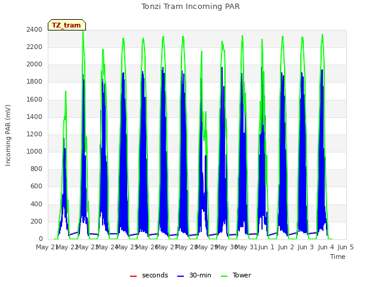Click the TZ_tram annotation label

coord(66,25)
